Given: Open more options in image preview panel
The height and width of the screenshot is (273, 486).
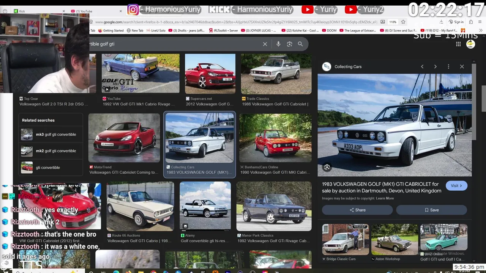Looking at the screenshot, I should [x=448, y=67].
